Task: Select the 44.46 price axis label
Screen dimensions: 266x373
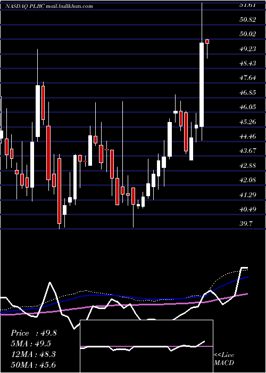Action: [248, 136]
